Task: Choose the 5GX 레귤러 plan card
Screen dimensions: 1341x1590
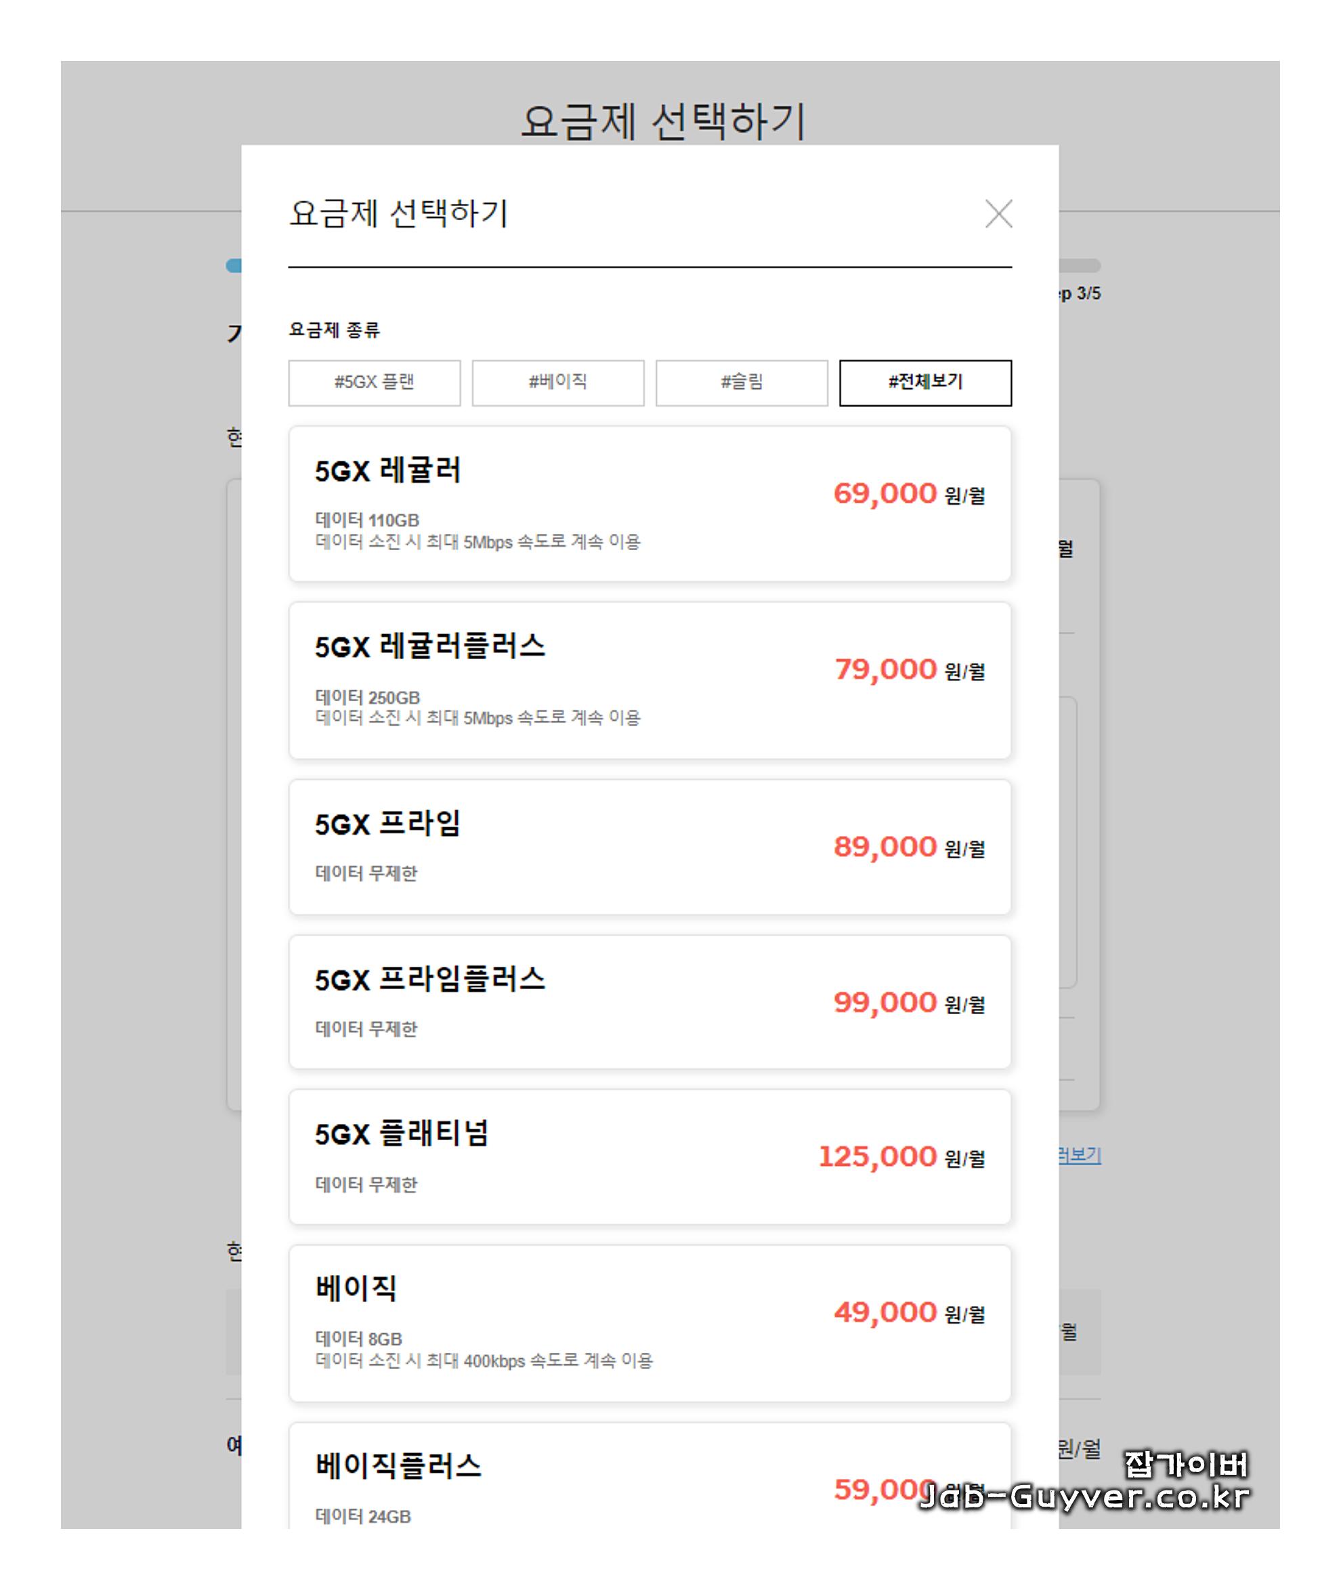Action: [x=650, y=503]
